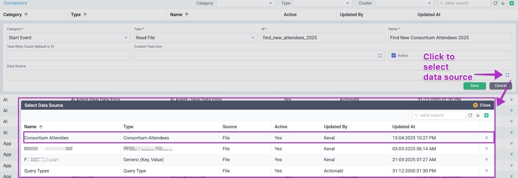Click the 13-04-2025 10:27 PM cell

coord(414,138)
